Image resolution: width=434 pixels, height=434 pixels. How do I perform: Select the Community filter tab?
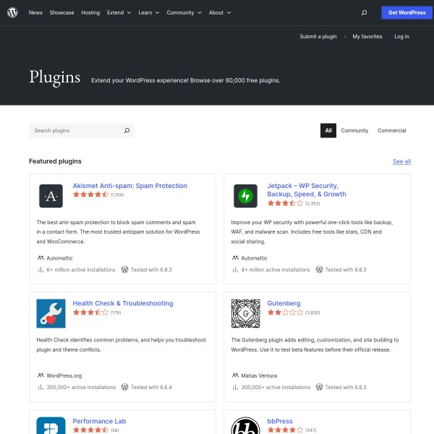pos(354,130)
